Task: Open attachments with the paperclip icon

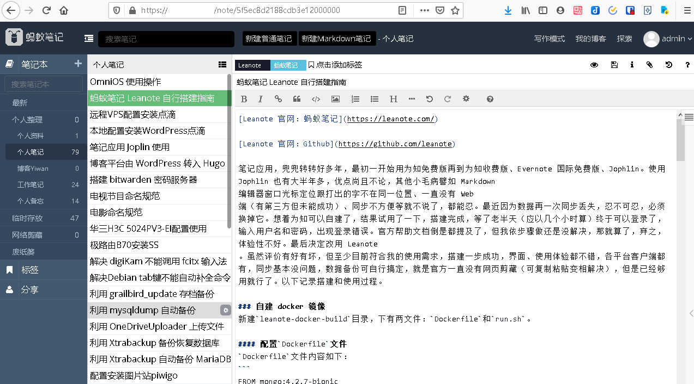Action: (649, 65)
